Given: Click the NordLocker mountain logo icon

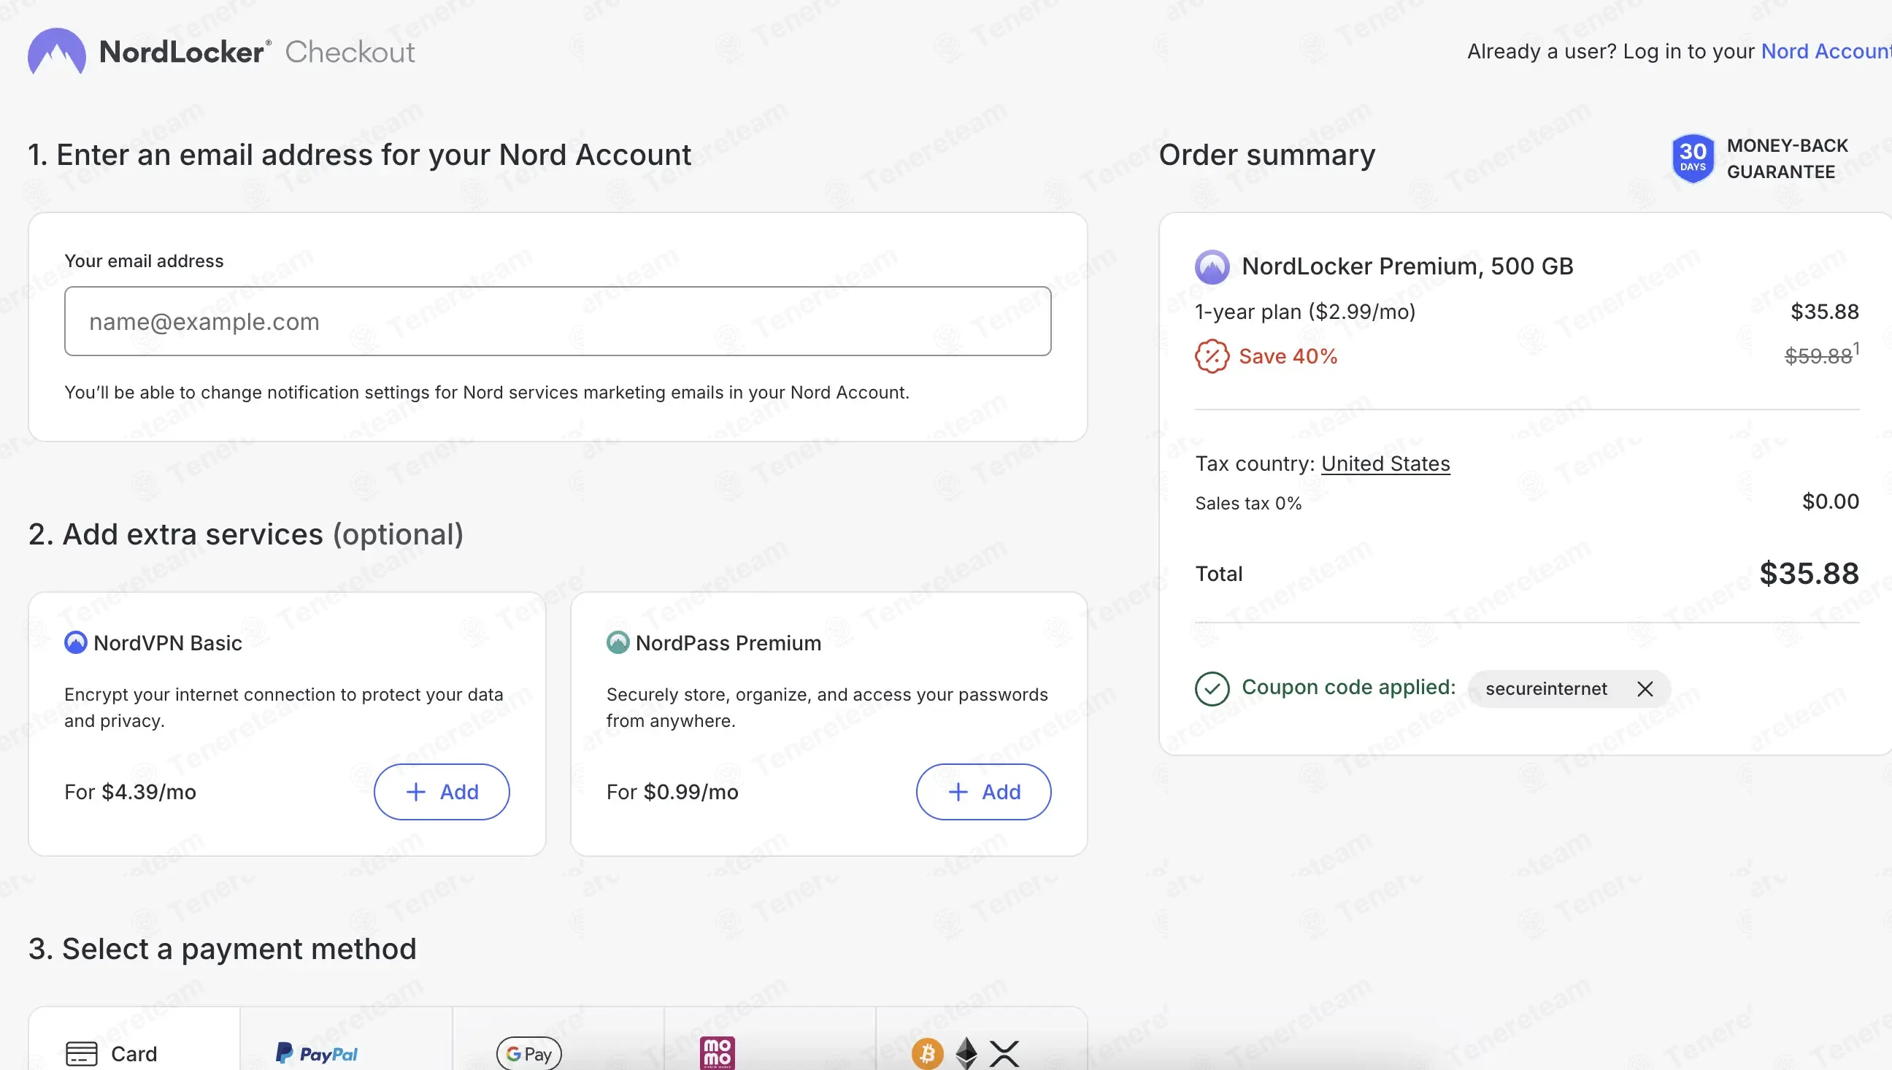Looking at the screenshot, I should click(x=57, y=51).
